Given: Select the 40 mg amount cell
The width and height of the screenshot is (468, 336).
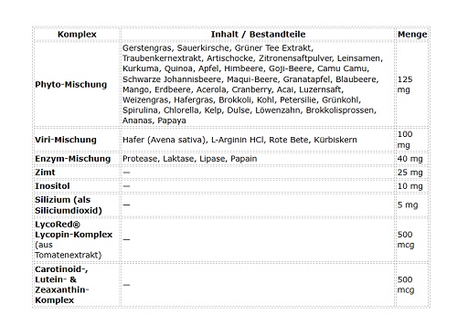Looking at the screenshot, I should (x=409, y=159).
